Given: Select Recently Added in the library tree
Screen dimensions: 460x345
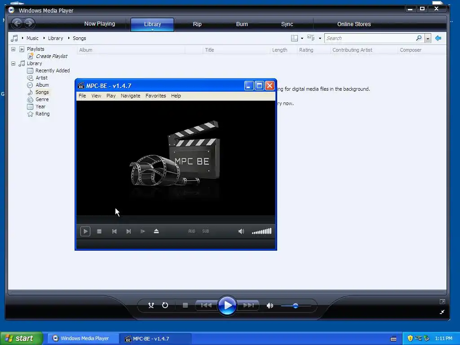Looking at the screenshot, I should point(53,71).
